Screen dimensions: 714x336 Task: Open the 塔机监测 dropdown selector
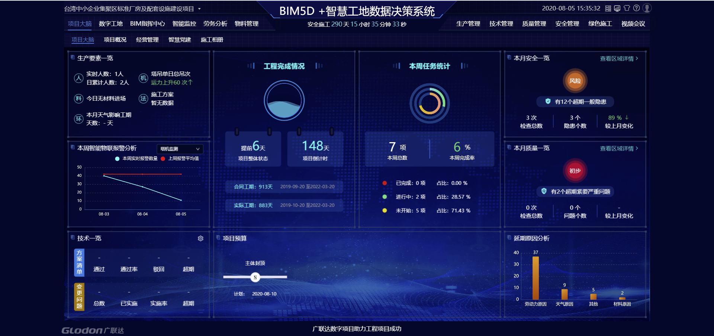pyautogui.click(x=180, y=149)
